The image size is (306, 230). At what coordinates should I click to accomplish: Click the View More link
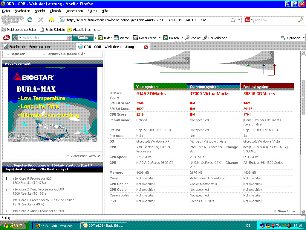[286, 211]
